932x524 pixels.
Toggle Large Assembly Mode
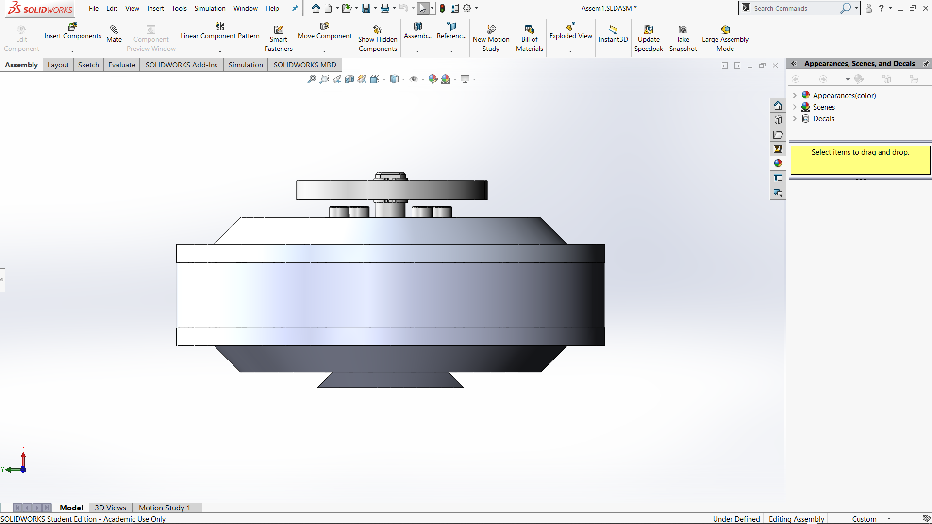tap(725, 30)
